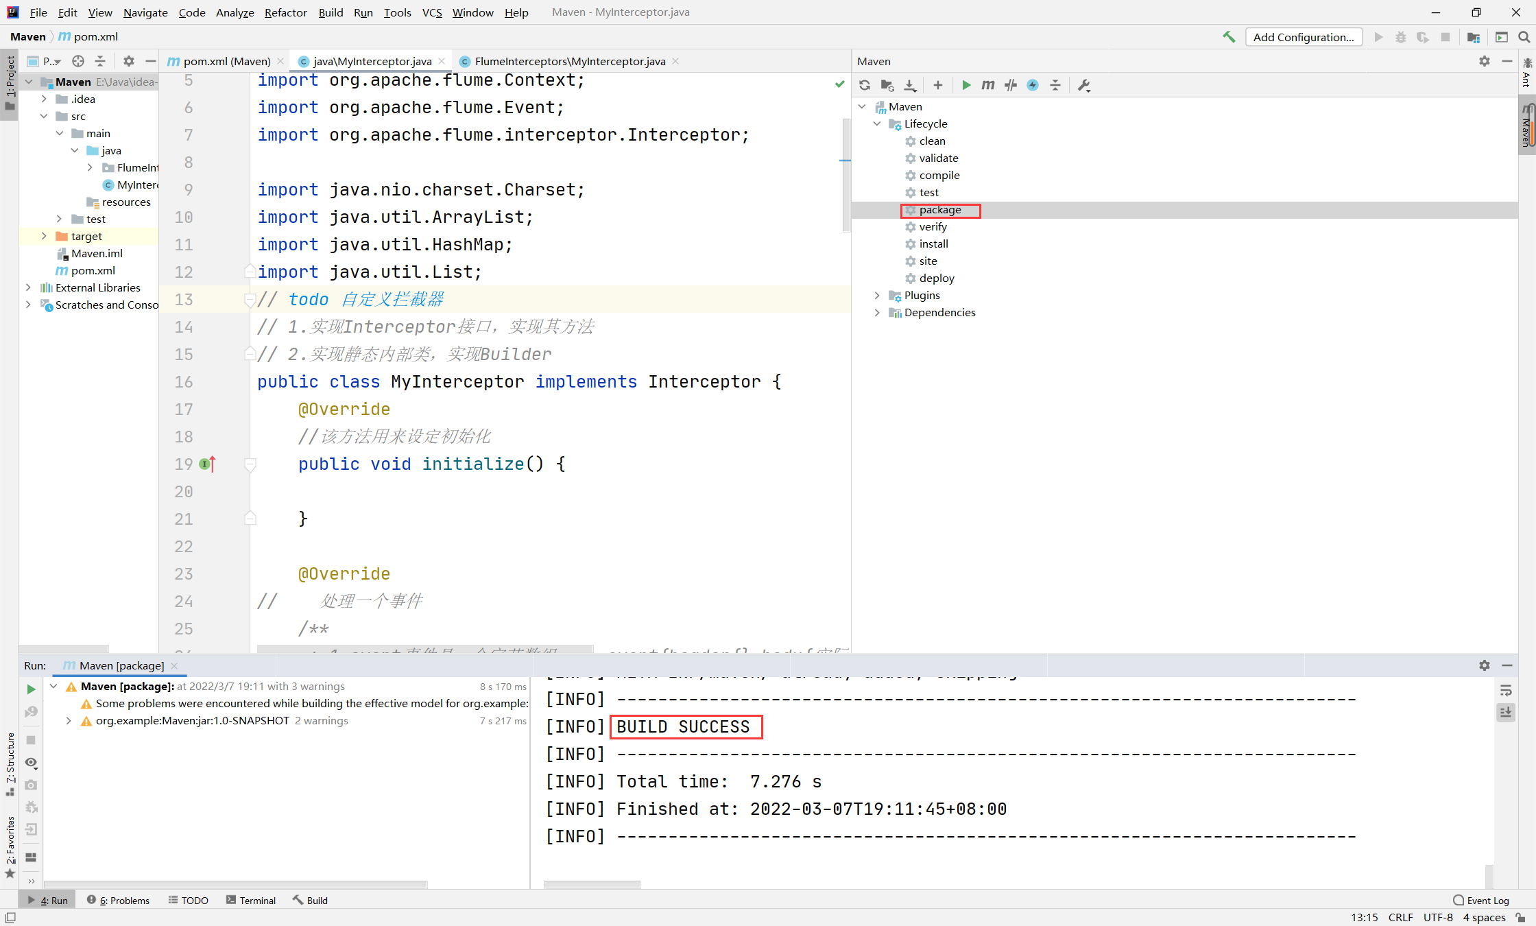The height and width of the screenshot is (926, 1536).
Task: Click Execute Maven Goal 'm' icon
Action: pyautogui.click(x=987, y=85)
